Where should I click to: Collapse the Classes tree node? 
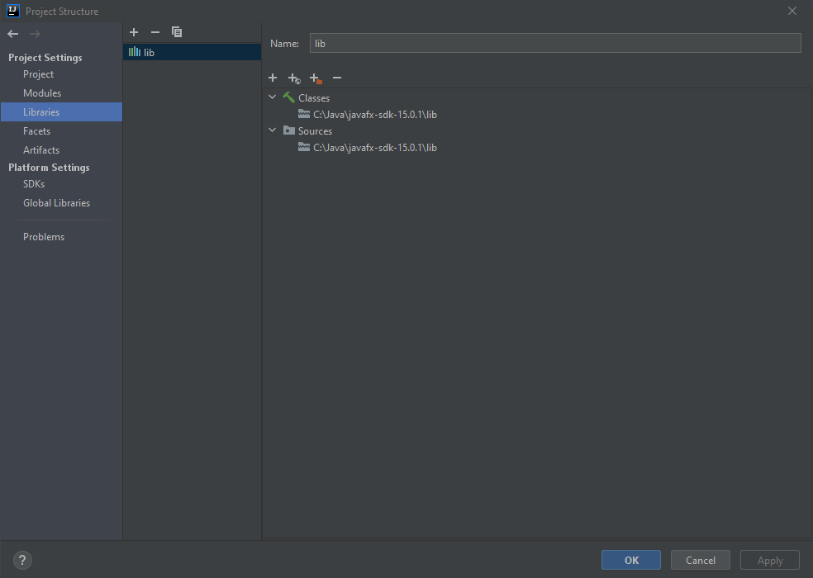tap(273, 97)
